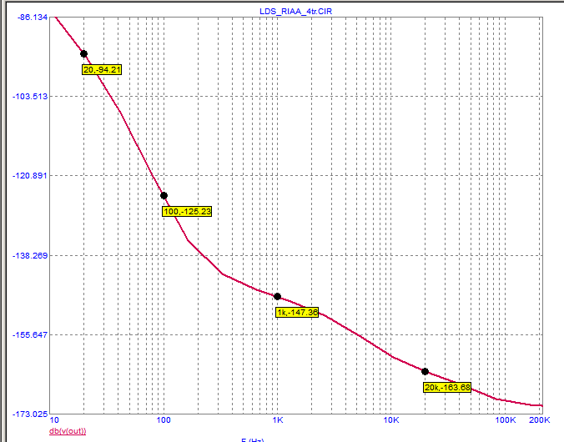Click the marker dot at 20 Hz
This screenshot has width=564, height=442.
click(x=83, y=54)
